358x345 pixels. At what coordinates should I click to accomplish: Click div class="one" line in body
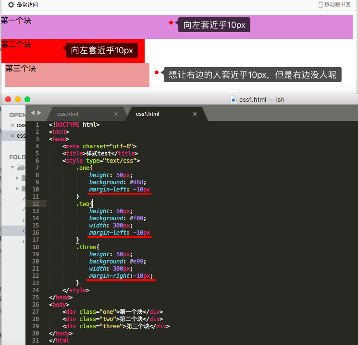(113, 312)
